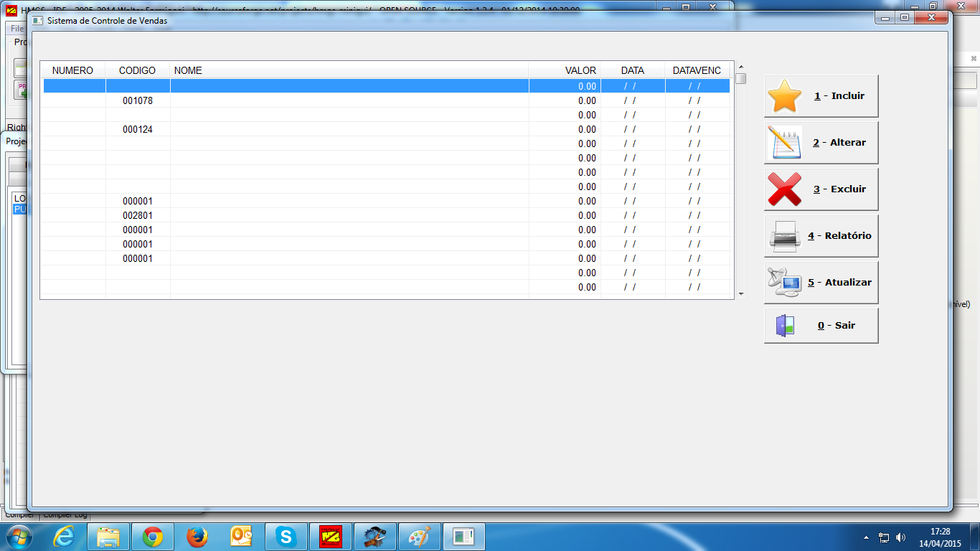Click the scroll up arrow of the grid
The width and height of the screenshot is (980, 551).
pyautogui.click(x=740, y=67)
